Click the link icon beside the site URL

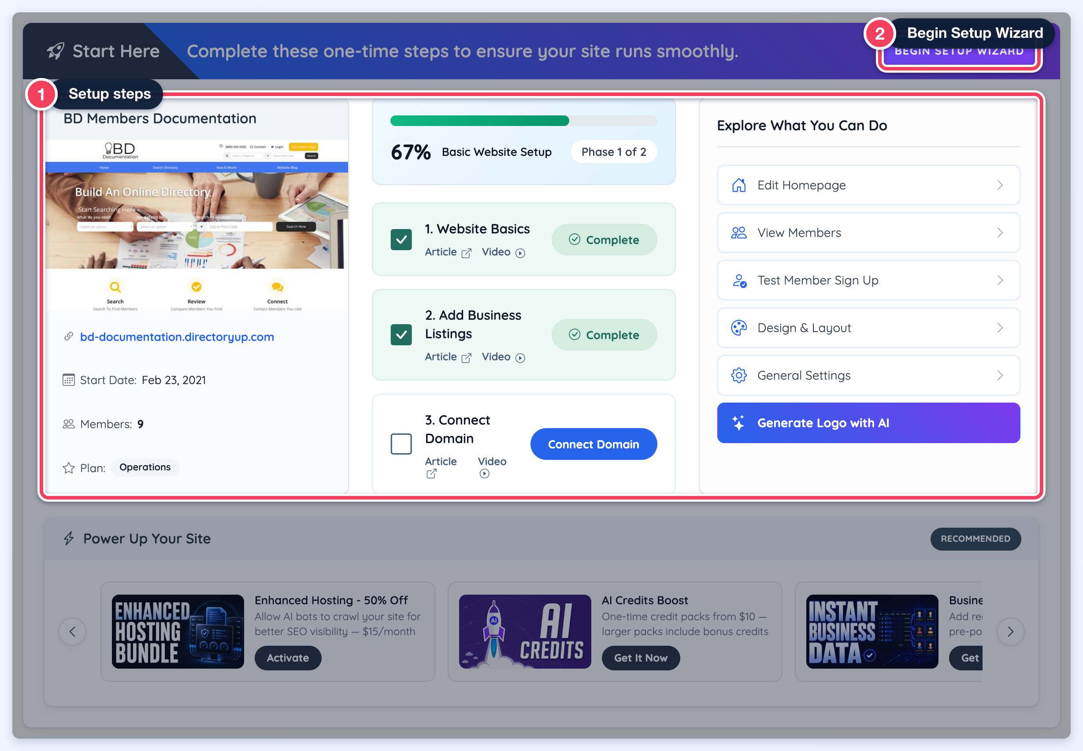click(x=69, y=337)
